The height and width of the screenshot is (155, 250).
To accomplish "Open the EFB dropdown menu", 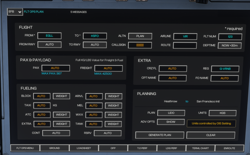I will click(15, 12).
